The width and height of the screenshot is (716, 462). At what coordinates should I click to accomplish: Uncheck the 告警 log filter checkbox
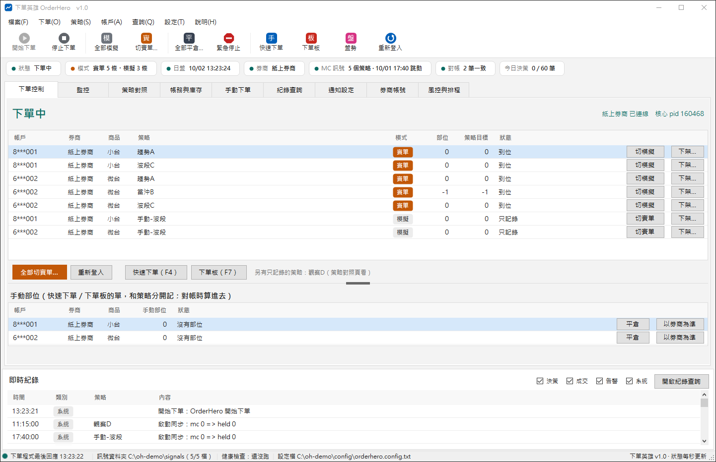[x=599, y=381]
